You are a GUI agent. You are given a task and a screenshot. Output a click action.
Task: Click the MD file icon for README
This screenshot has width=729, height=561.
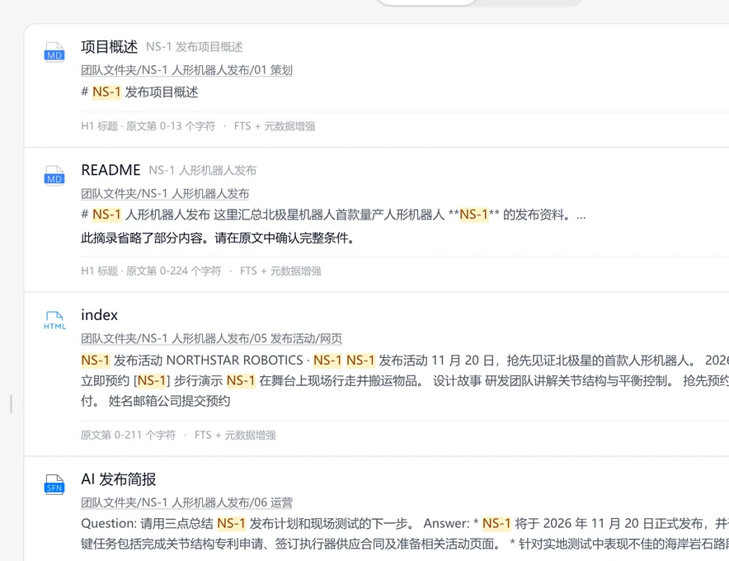pos(54,176)
